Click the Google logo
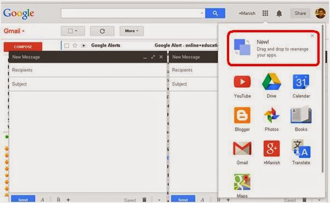 coord(19,14)
